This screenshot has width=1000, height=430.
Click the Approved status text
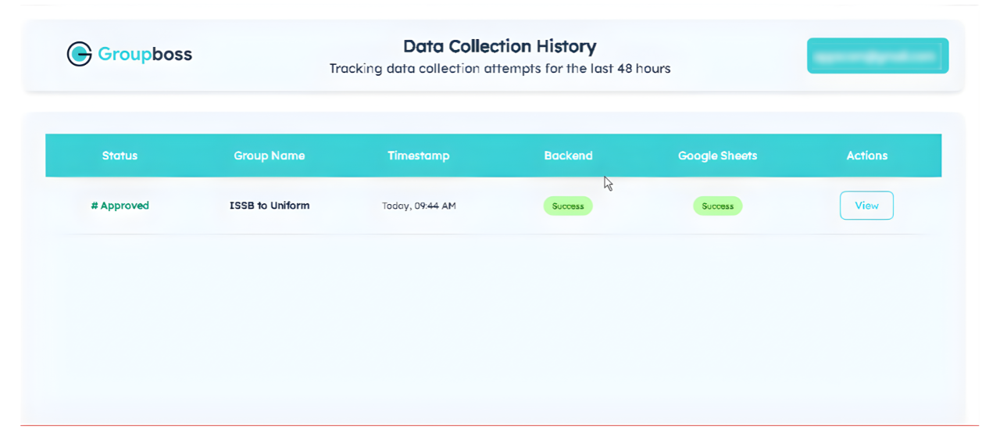124,206
